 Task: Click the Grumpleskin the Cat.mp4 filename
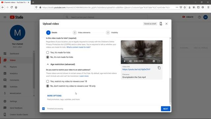click(x=134, y=77)
